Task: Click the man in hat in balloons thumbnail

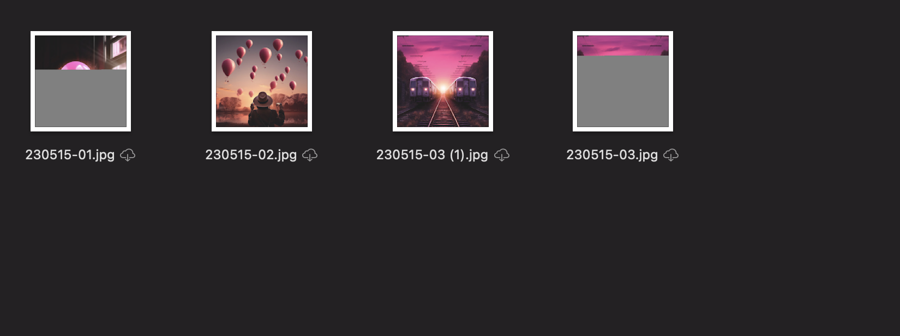Action: click(x=263, y=109)
